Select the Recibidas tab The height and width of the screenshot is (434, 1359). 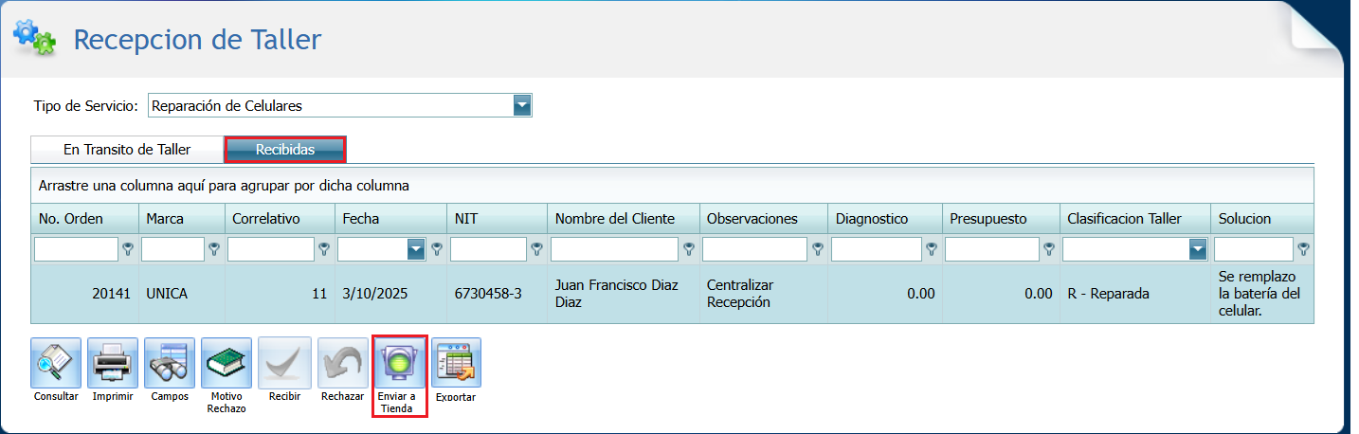click(285, 149)
